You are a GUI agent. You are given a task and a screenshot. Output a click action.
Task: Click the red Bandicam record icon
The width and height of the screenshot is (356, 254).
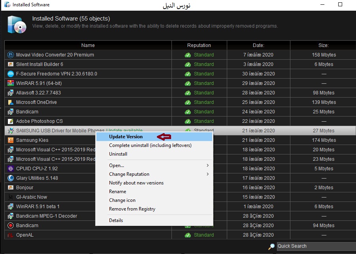11,226
